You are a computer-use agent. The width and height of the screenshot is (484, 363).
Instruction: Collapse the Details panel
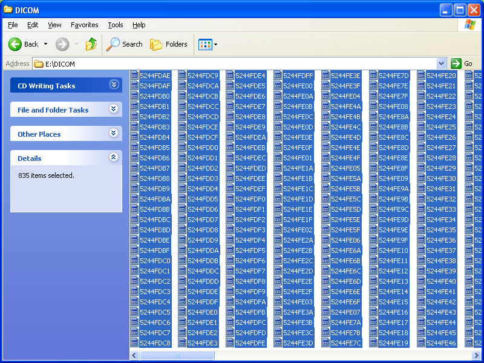pos(114,157)
